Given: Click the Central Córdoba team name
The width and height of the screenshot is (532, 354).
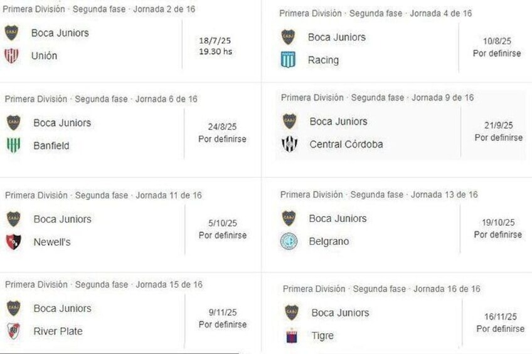Looking at the screenshot, I should [x=346, y=144].
